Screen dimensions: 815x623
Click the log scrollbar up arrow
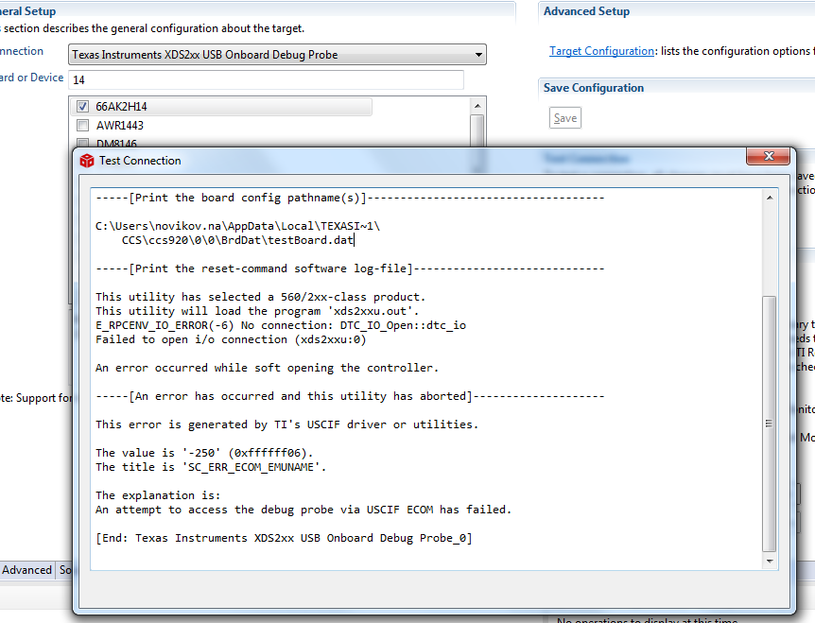[x=770, y=198]
